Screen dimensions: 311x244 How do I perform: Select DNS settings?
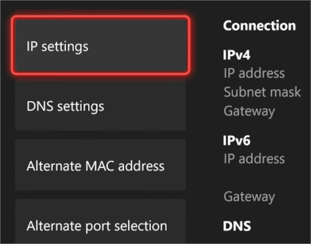pos(101,106)
